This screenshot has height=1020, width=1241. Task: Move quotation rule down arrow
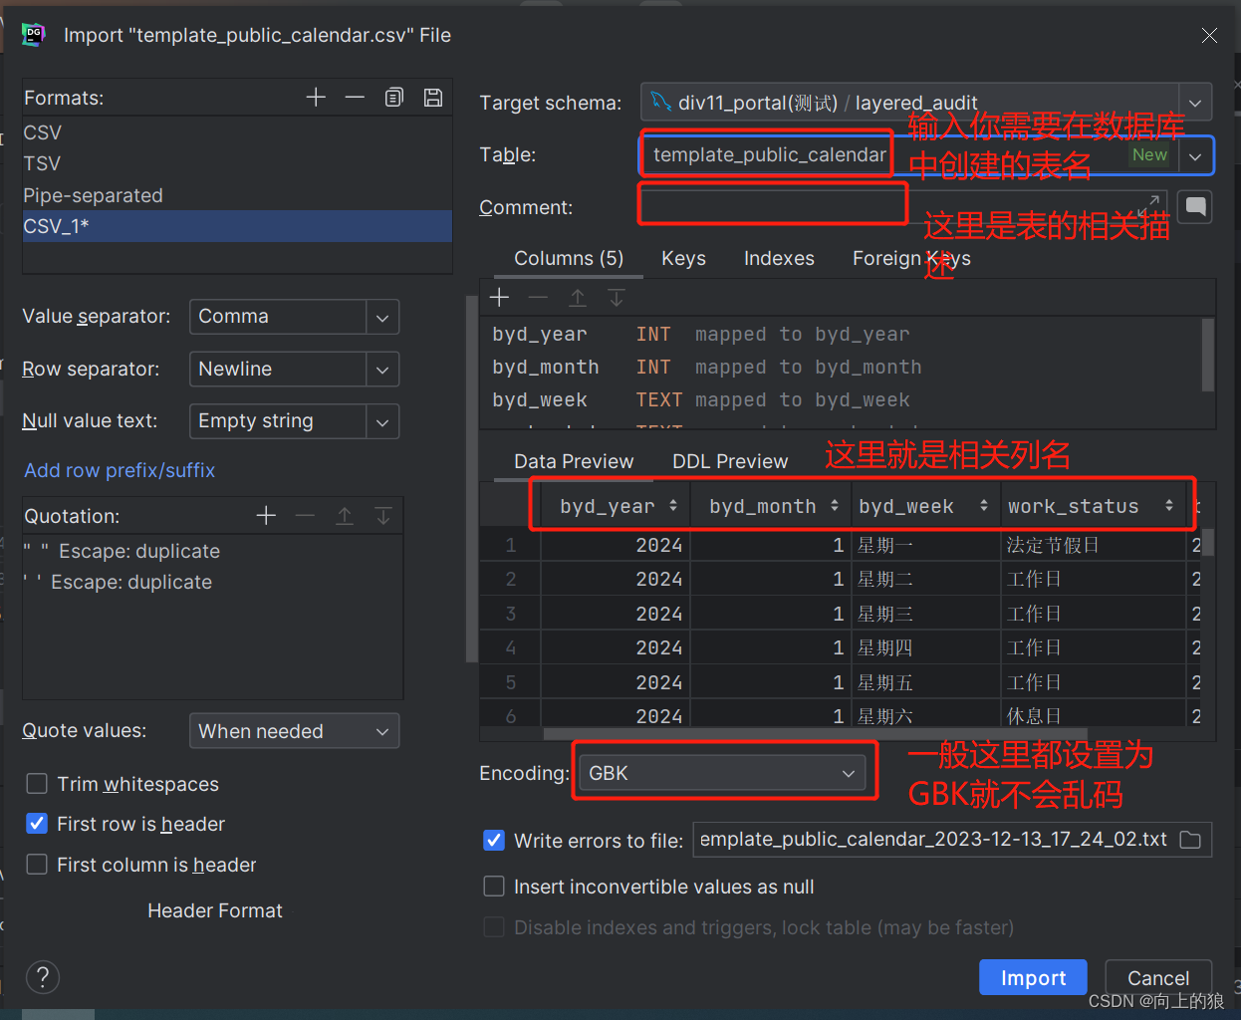[x=383, y=515]
